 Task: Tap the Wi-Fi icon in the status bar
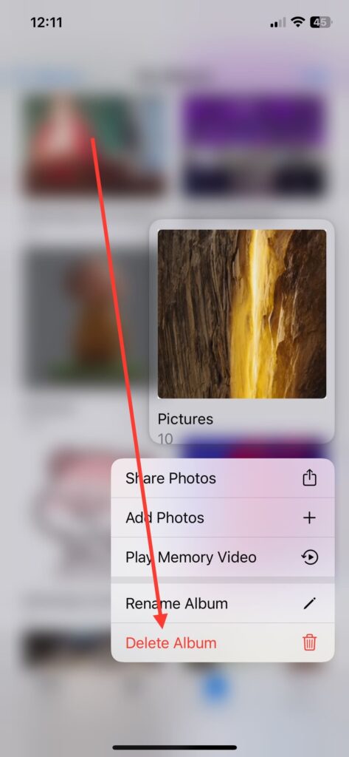click(298, 22)
